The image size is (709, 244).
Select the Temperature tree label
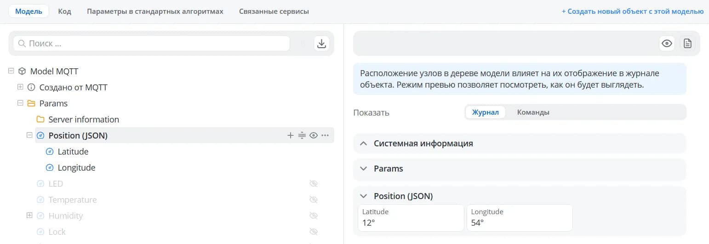point(73,200)
